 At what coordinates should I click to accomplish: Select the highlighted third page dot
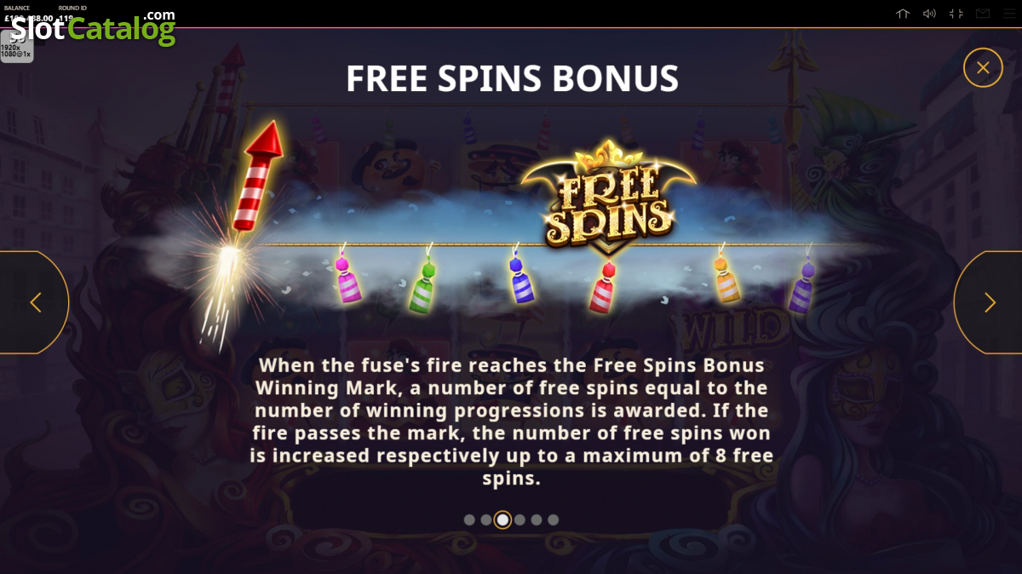pyautogui.click(x=502, y=519)
